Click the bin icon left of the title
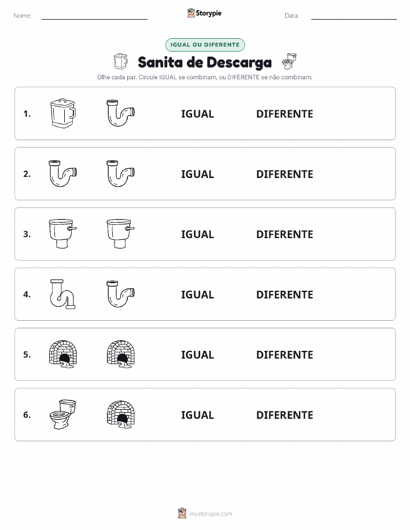Screen dimensions: 410x530 pyautogui.click(x=120, y=61)
